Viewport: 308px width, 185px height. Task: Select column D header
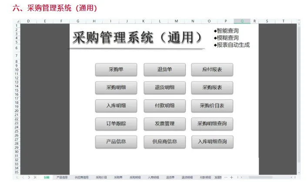pos(28,21)
